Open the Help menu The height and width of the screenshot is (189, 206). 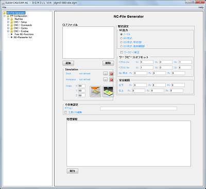pyautogui.click(x=201, y=7)
